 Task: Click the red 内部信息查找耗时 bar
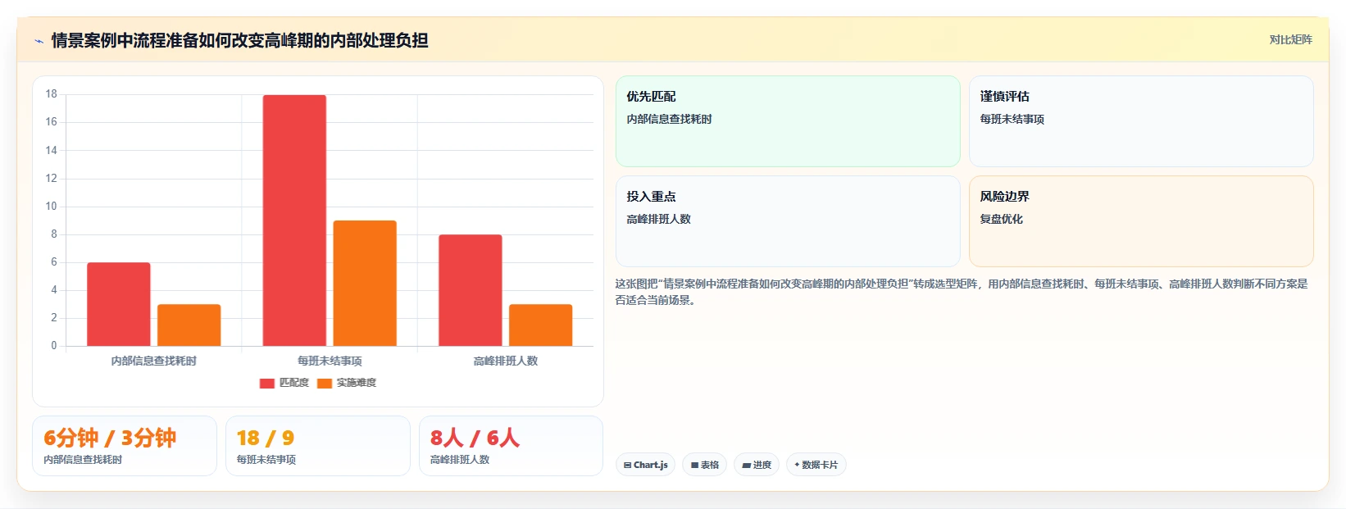click(x=119, y=304)
